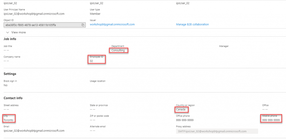Image resolution: width=286 pixels, height=139 pixels.
Task: Click the Alternate email label
Action: click(98, 126)
